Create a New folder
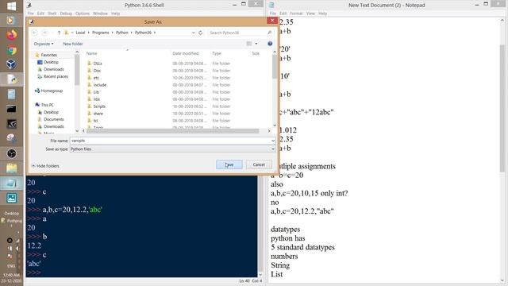 point(73,44)
